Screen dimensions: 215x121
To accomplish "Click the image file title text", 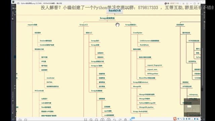I will 41,3.
